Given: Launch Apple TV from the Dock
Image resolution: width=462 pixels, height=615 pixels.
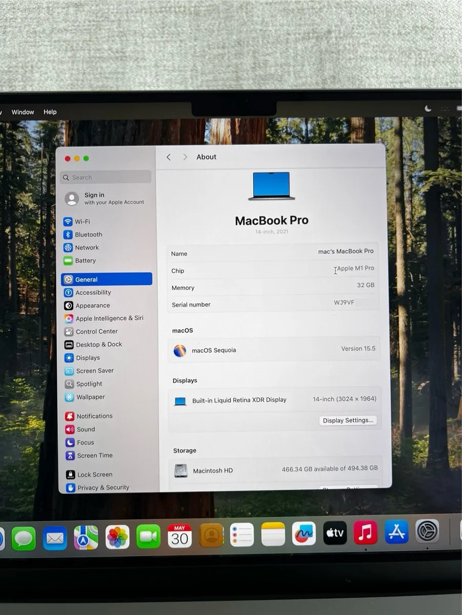Looking at the screenshot, I should coord(335,533).
